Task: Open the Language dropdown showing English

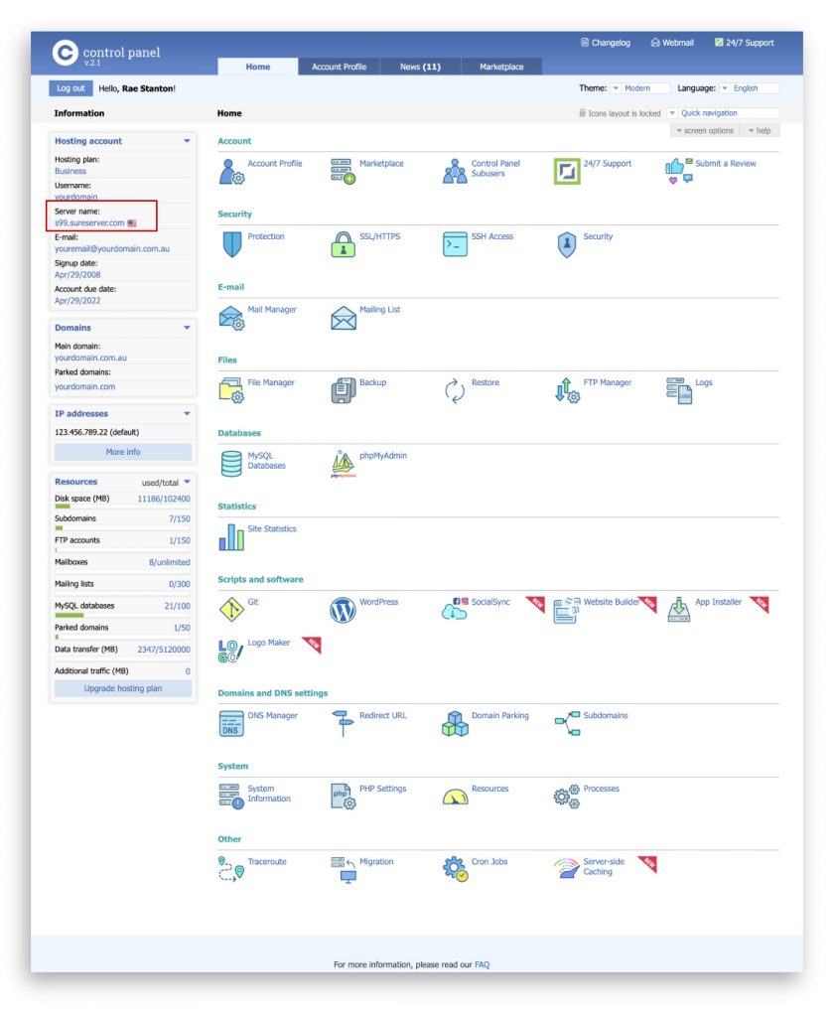Action: pos(749,88)
